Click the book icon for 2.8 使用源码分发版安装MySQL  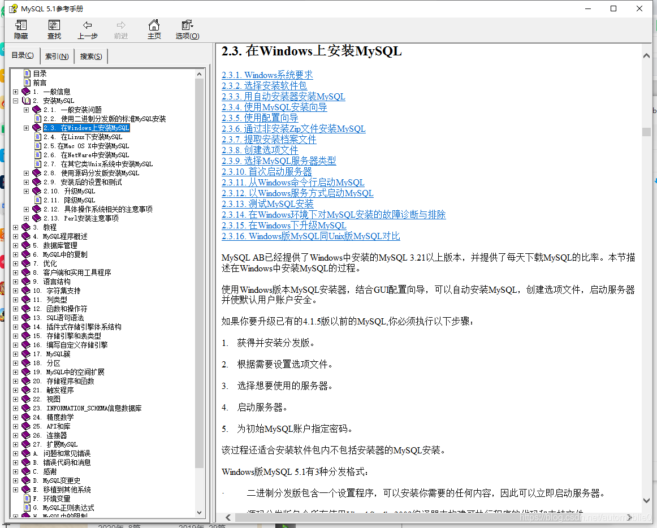tap(36, 172)
